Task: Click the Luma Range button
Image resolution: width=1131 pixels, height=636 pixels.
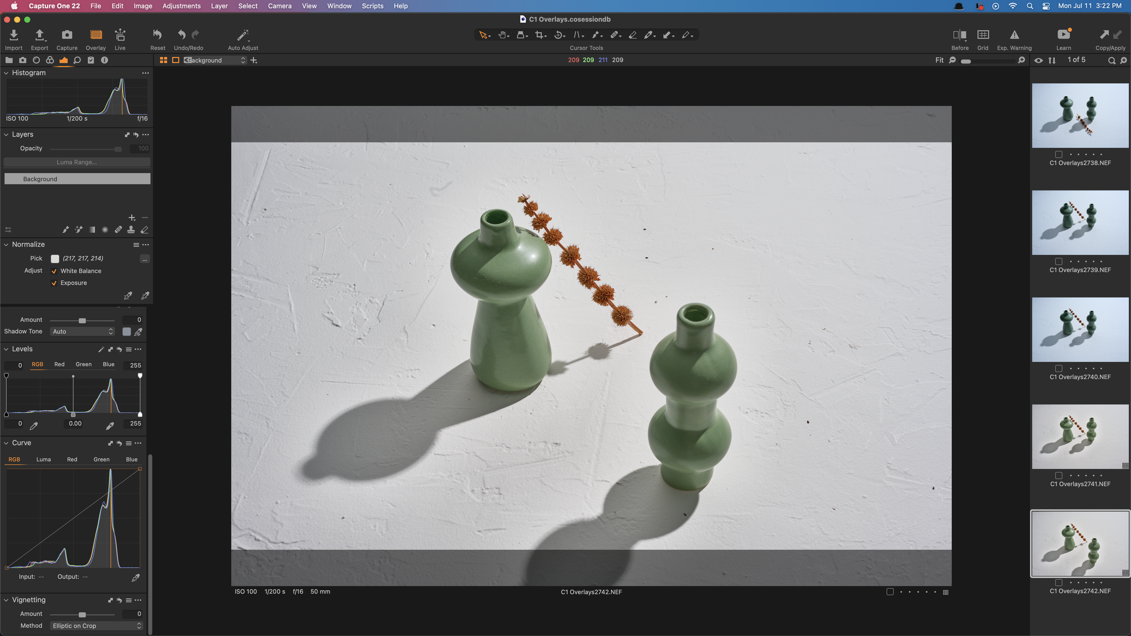Action: pyautogui.click(x=77, y=162)
